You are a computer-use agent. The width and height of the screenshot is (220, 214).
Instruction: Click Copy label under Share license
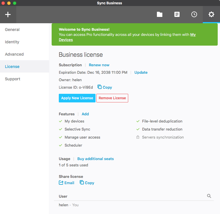(x=89, y=183)
